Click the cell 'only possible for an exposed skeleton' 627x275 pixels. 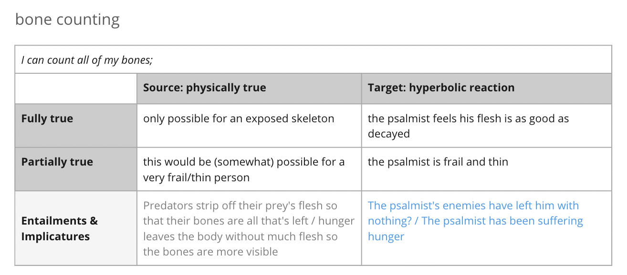(239, 118)
